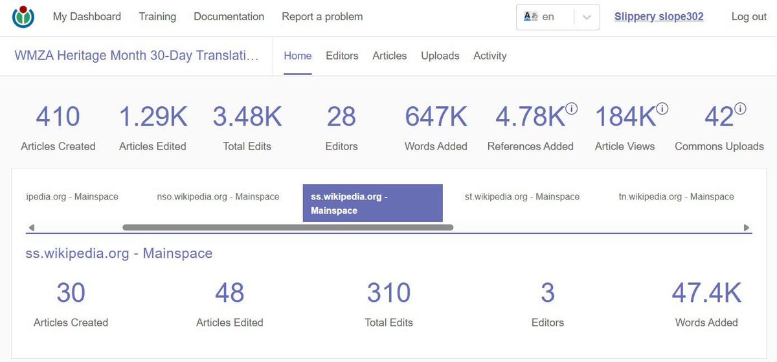Click the left scroll arrow of wiki tabs

pyautogui.click(x=31, y=227)
